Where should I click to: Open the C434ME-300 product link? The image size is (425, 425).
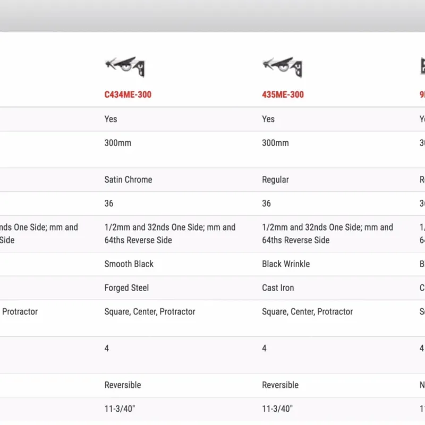point(128,95)
